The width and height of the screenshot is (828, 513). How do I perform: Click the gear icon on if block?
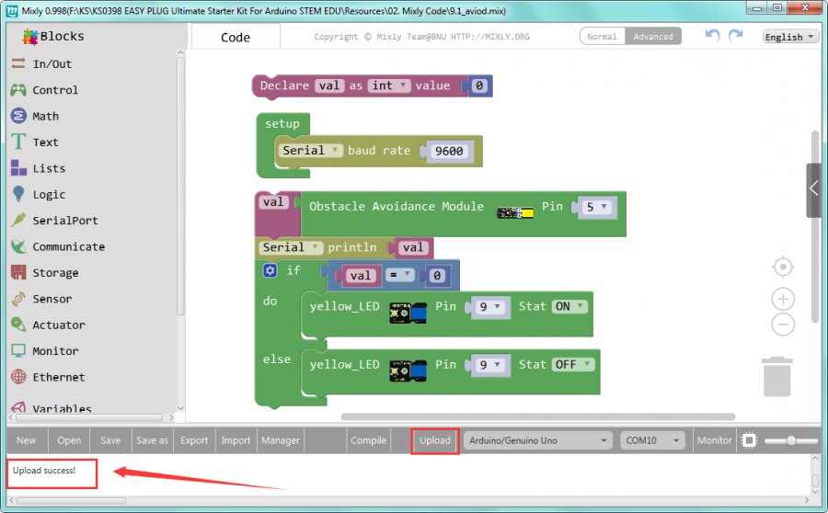270,270
